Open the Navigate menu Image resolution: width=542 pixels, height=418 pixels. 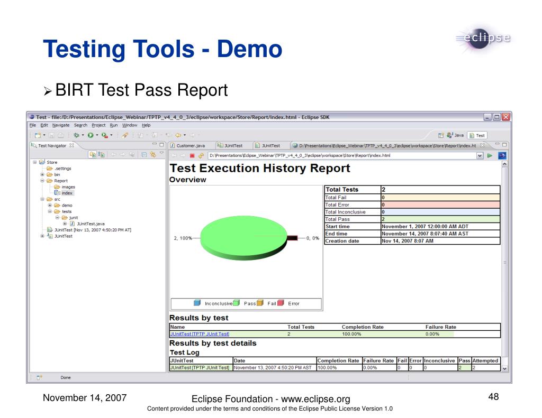(61, 125)
